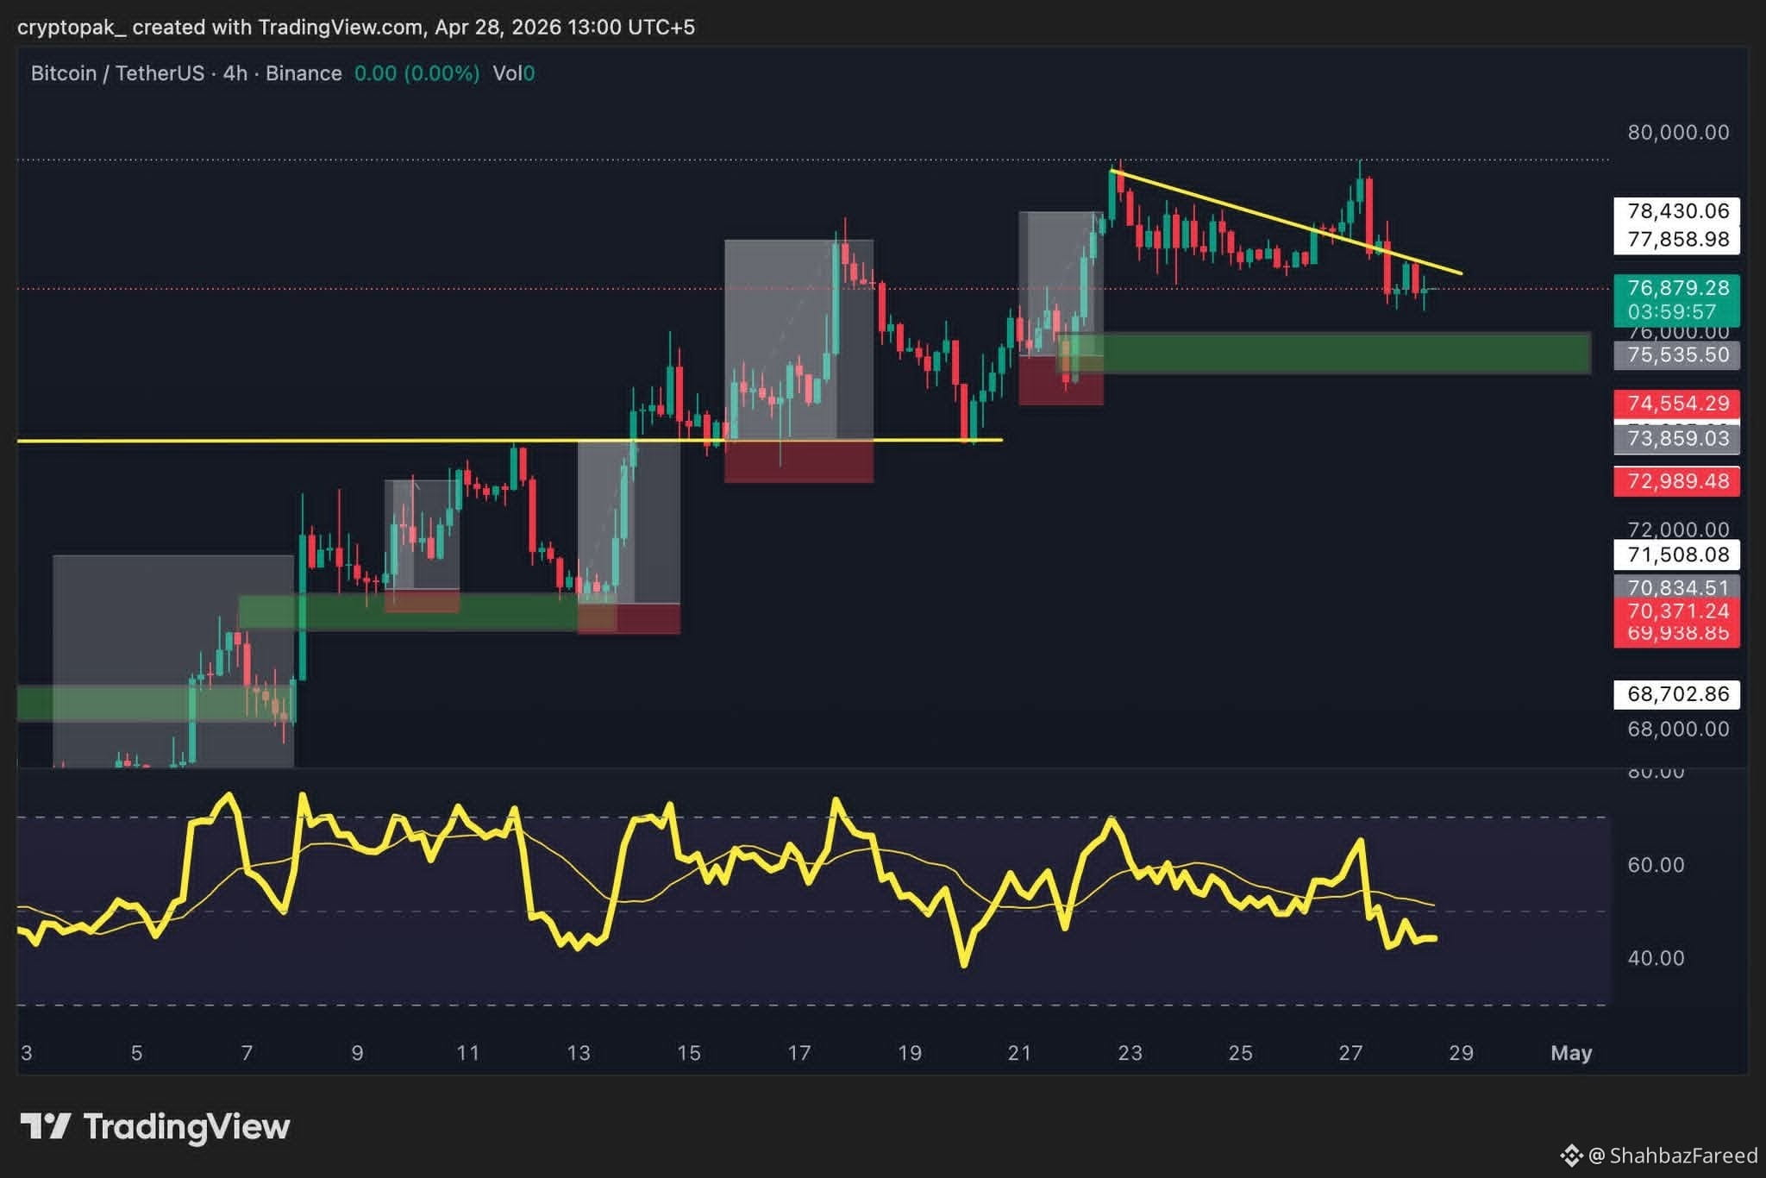
Task: Click the date label 5 on time axis
Action: (x=136, y=1053)
